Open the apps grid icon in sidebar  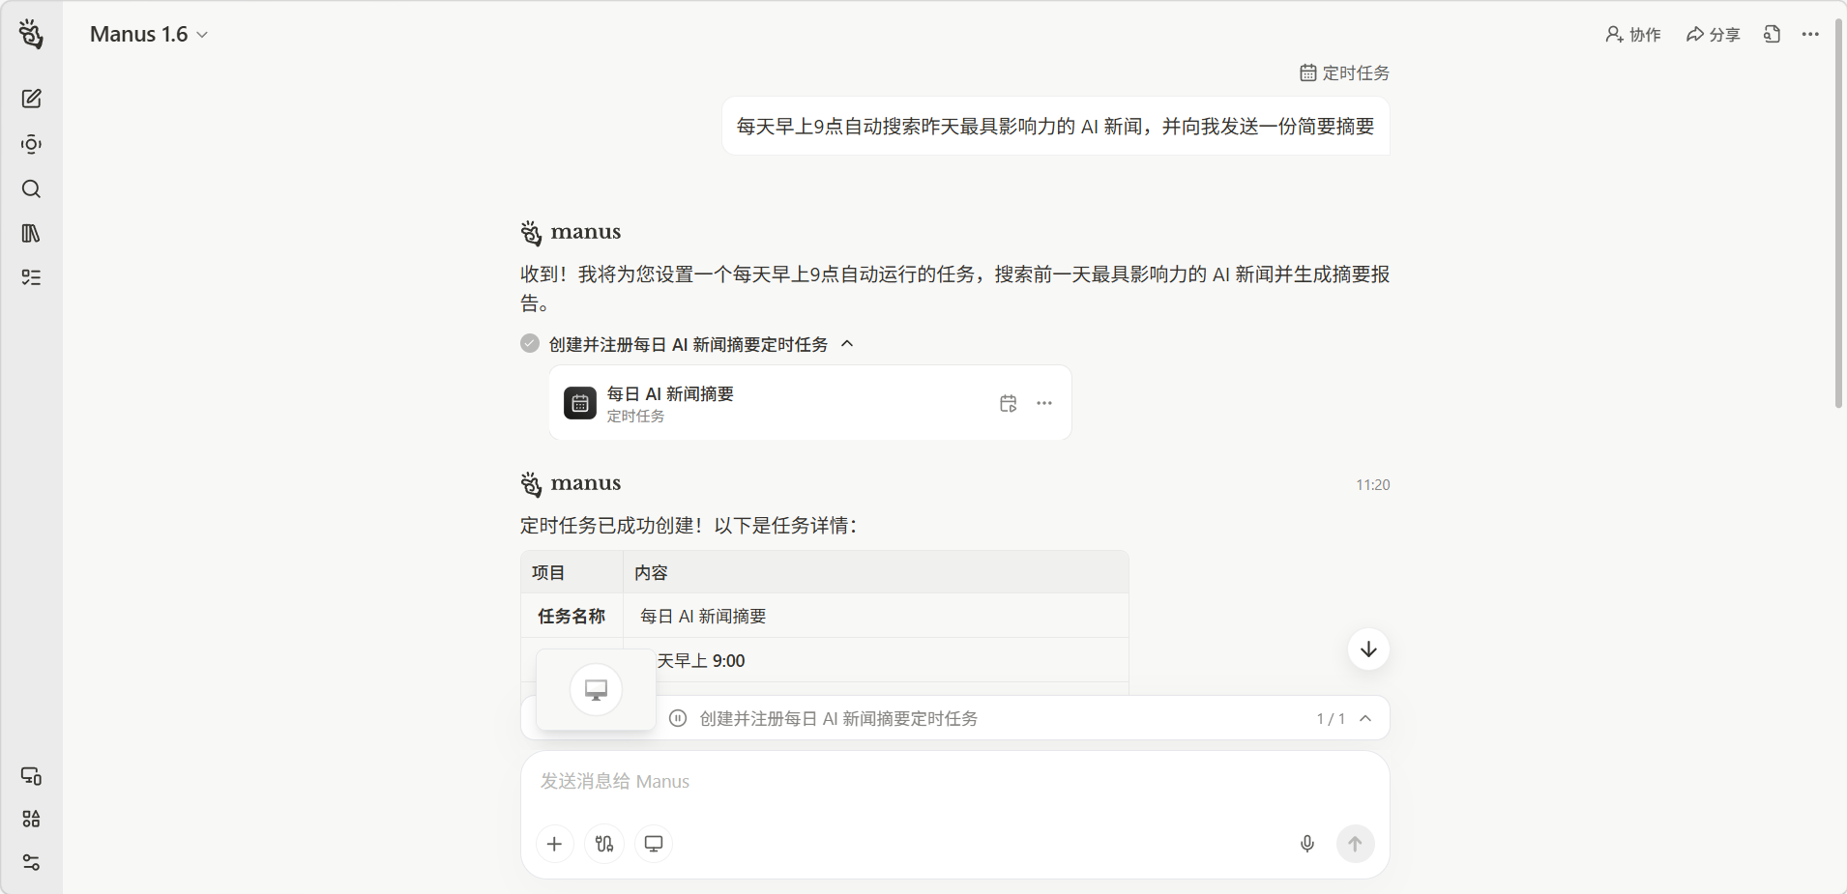point(31,819)
